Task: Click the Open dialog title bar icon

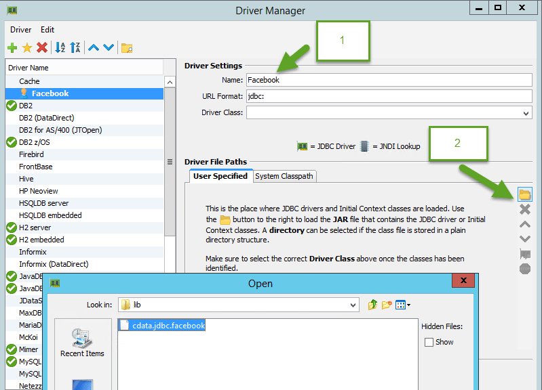Action: tap(55, 283)
